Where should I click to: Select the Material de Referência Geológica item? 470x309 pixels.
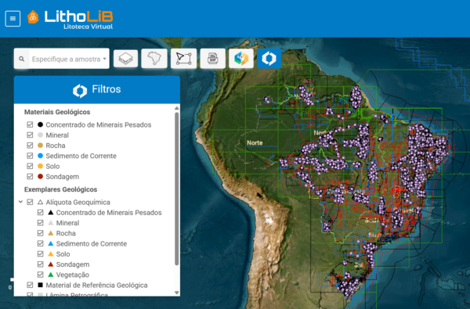click(96, 285)
